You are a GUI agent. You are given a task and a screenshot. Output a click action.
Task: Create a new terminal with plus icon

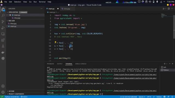[x=165, y=64]
